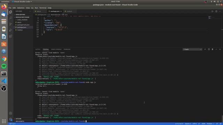Viewport: 223px width, 125px height.
Task: Click the cursor line and column status item
Action: (x=179, y=124)
